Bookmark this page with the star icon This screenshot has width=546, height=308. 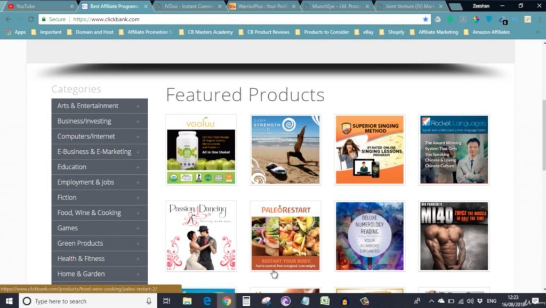click(x=425, y=20)
